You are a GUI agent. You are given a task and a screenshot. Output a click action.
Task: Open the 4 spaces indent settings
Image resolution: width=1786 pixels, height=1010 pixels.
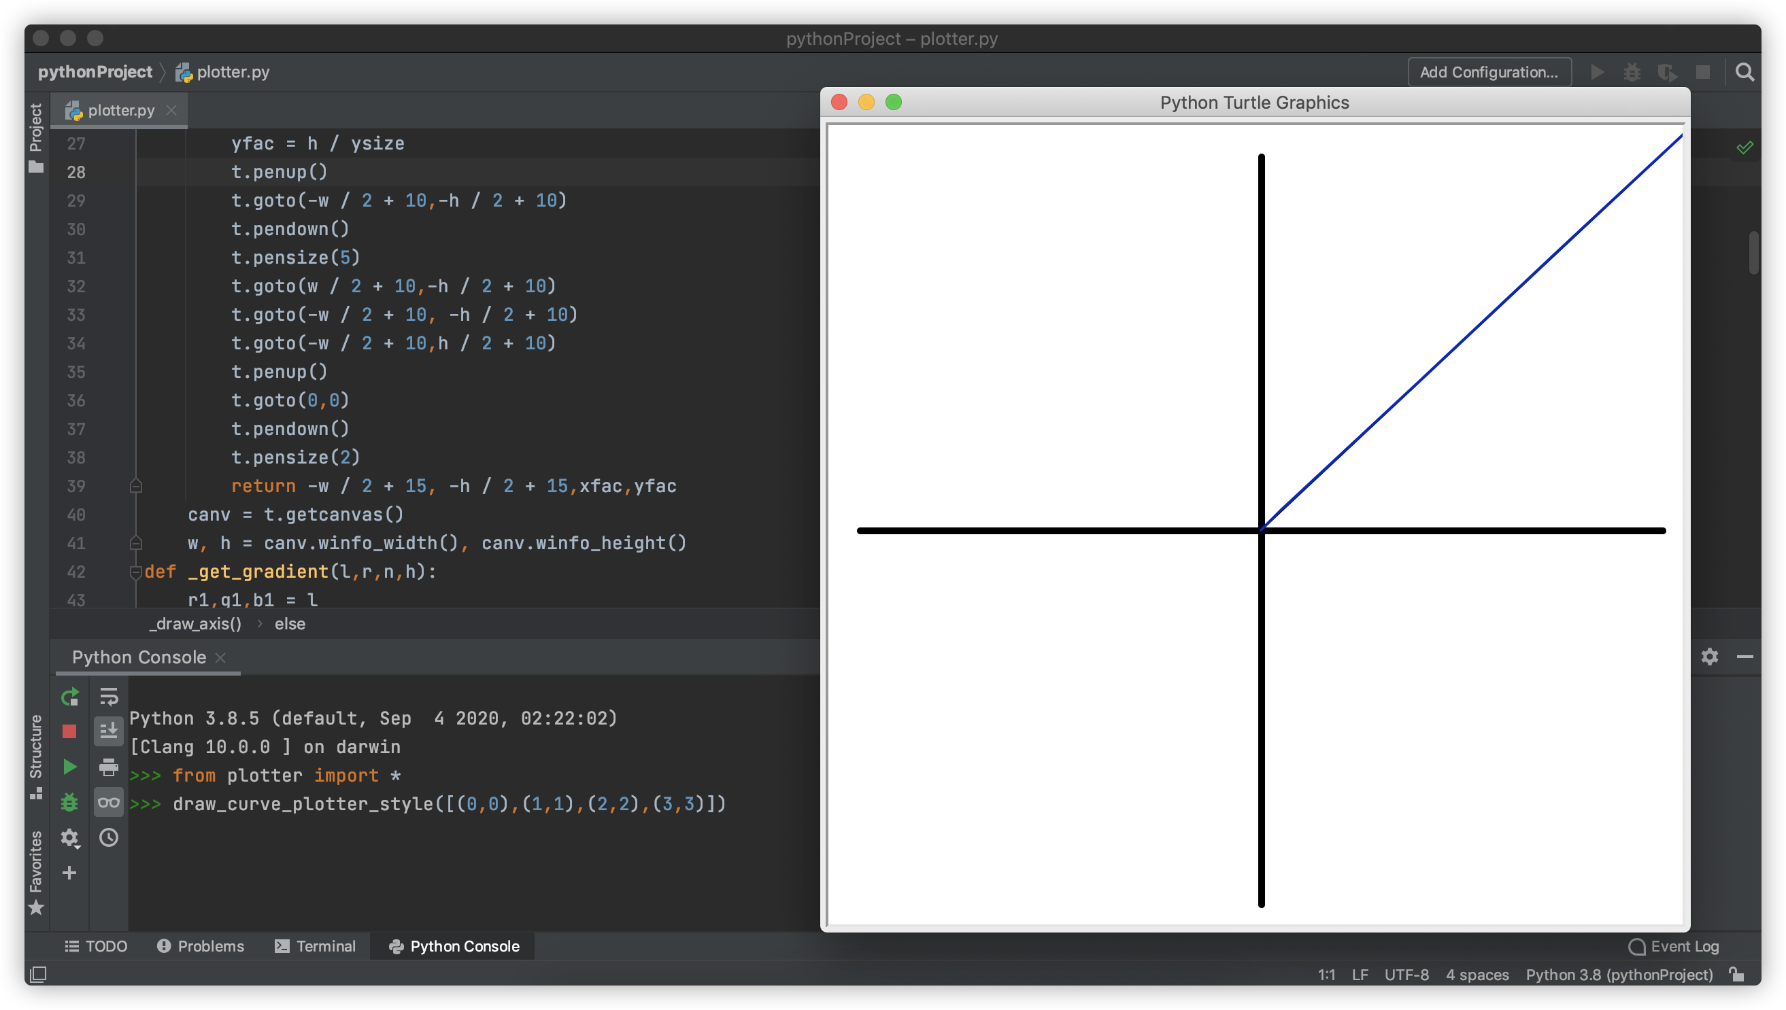(x=1477, y=975)
